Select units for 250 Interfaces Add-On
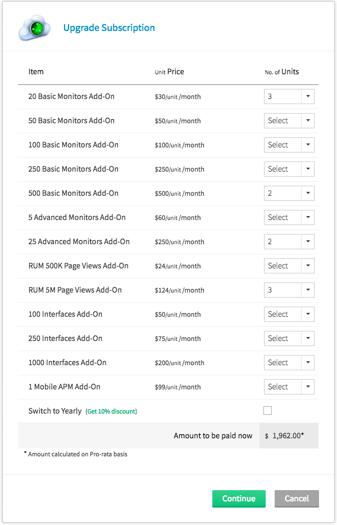Viewport: 337px width, 525px height. 289,339
